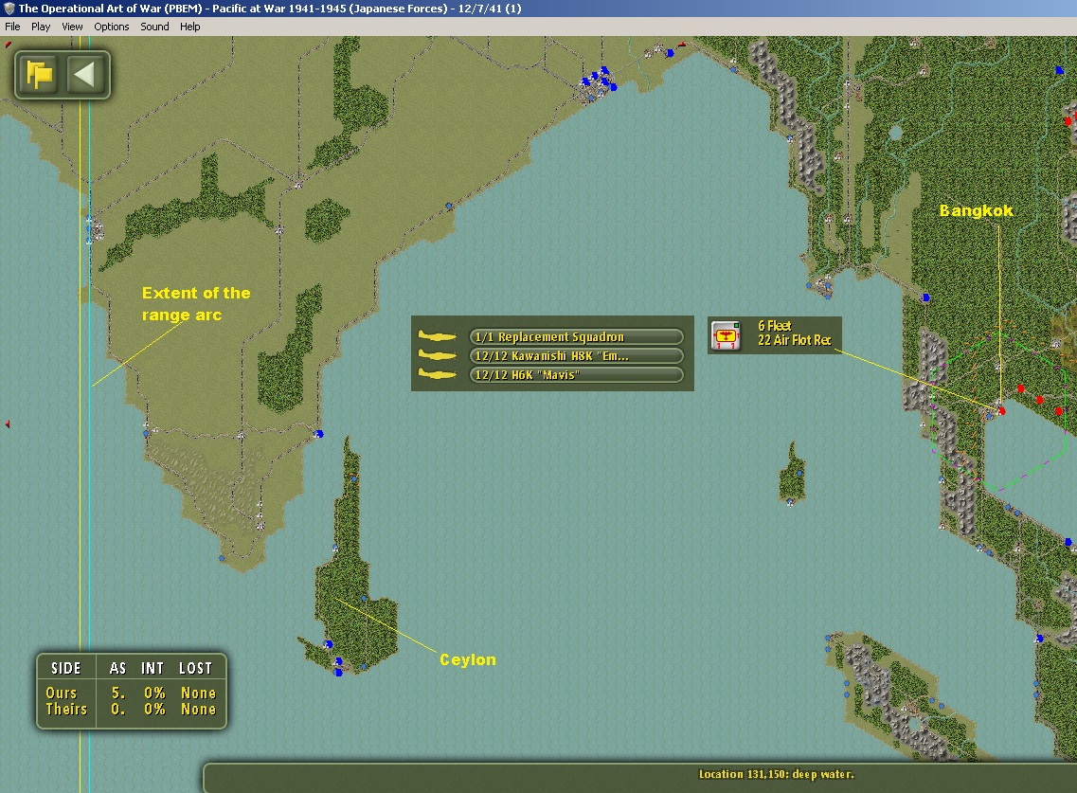This screenshot has height=793, width=1077.
Task: Open the Sound menu
Action: (x=154, y=27)
